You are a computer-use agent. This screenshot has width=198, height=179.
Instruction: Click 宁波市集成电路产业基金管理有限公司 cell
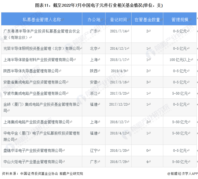tap(42, 93)
